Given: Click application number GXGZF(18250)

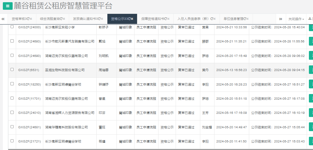Looking at the screenshot, I should click(x=29, y=85).
